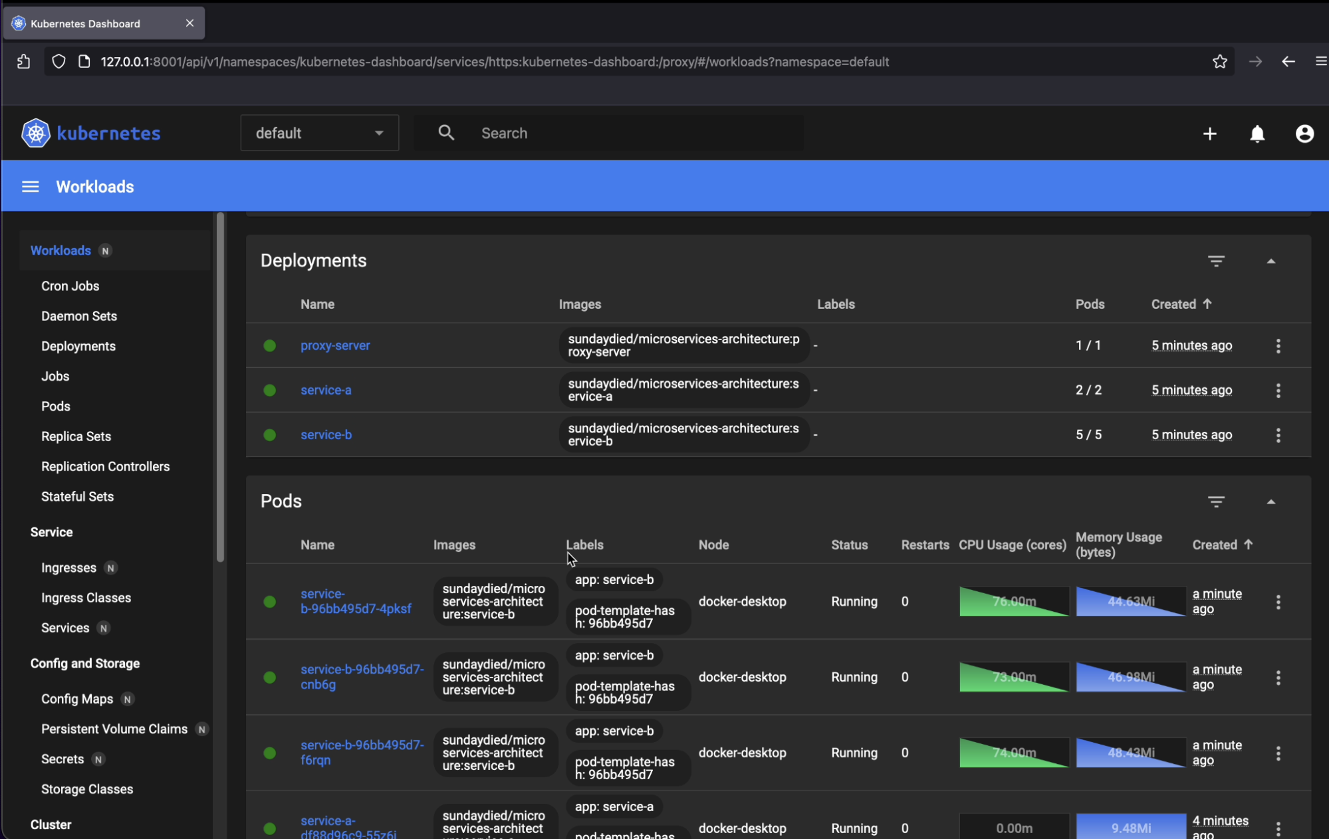Viewport: 1329px width, 839px height.
Task: Click the page info icon in address bar
Action: coord(84,62)
